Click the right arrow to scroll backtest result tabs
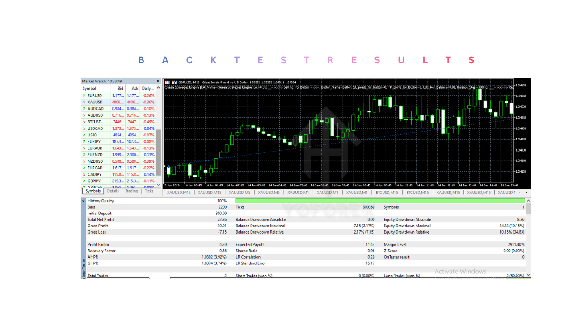Viewport: 572px width, 321px height. click(x=526, y=193)
